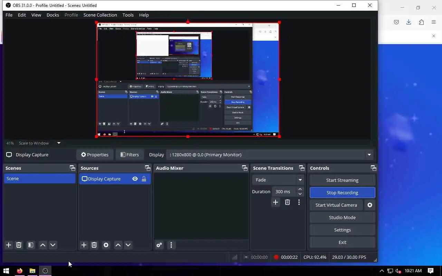
Task: Increase transition duration with up arrow
Action: tap(300, 189)
